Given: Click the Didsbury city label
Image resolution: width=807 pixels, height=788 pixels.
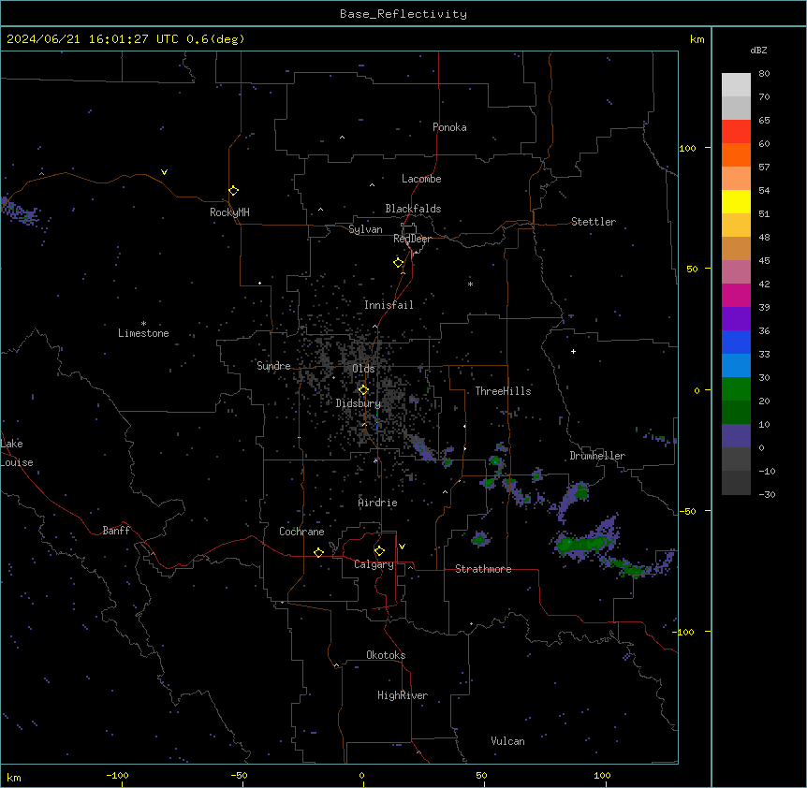Looking at the screenshot, I should (359, 403).
